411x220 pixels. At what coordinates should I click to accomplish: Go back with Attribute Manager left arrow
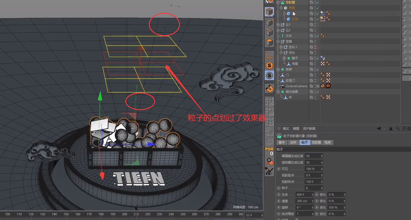[x=379, y=129]
